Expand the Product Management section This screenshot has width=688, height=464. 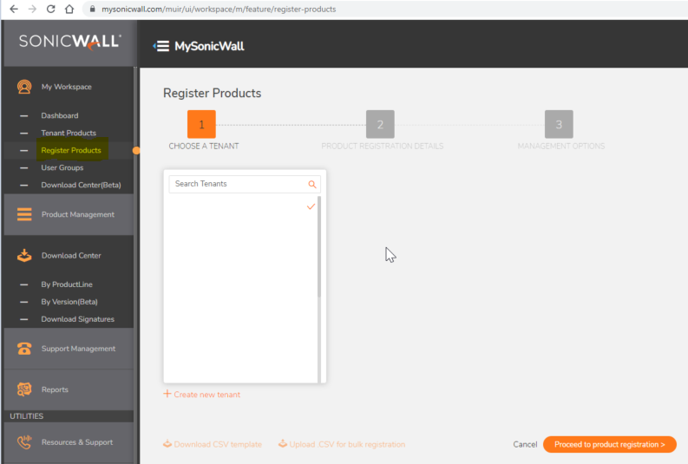tap(77, 214)
